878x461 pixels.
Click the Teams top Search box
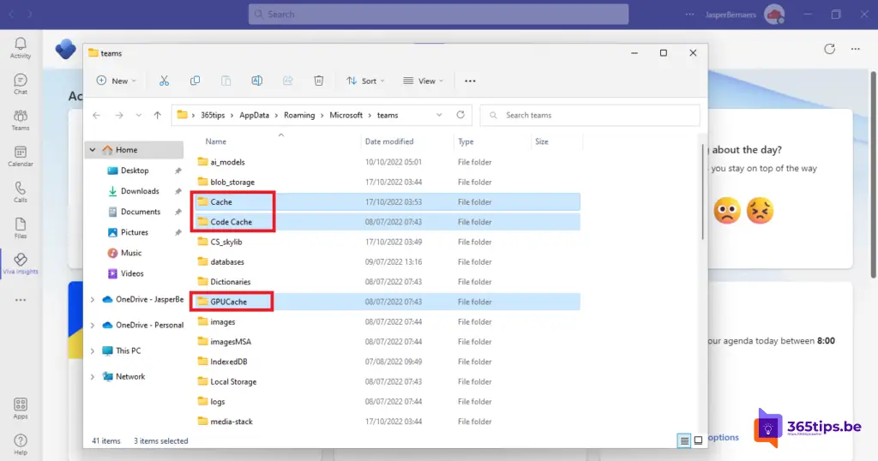tap(438, 15)
